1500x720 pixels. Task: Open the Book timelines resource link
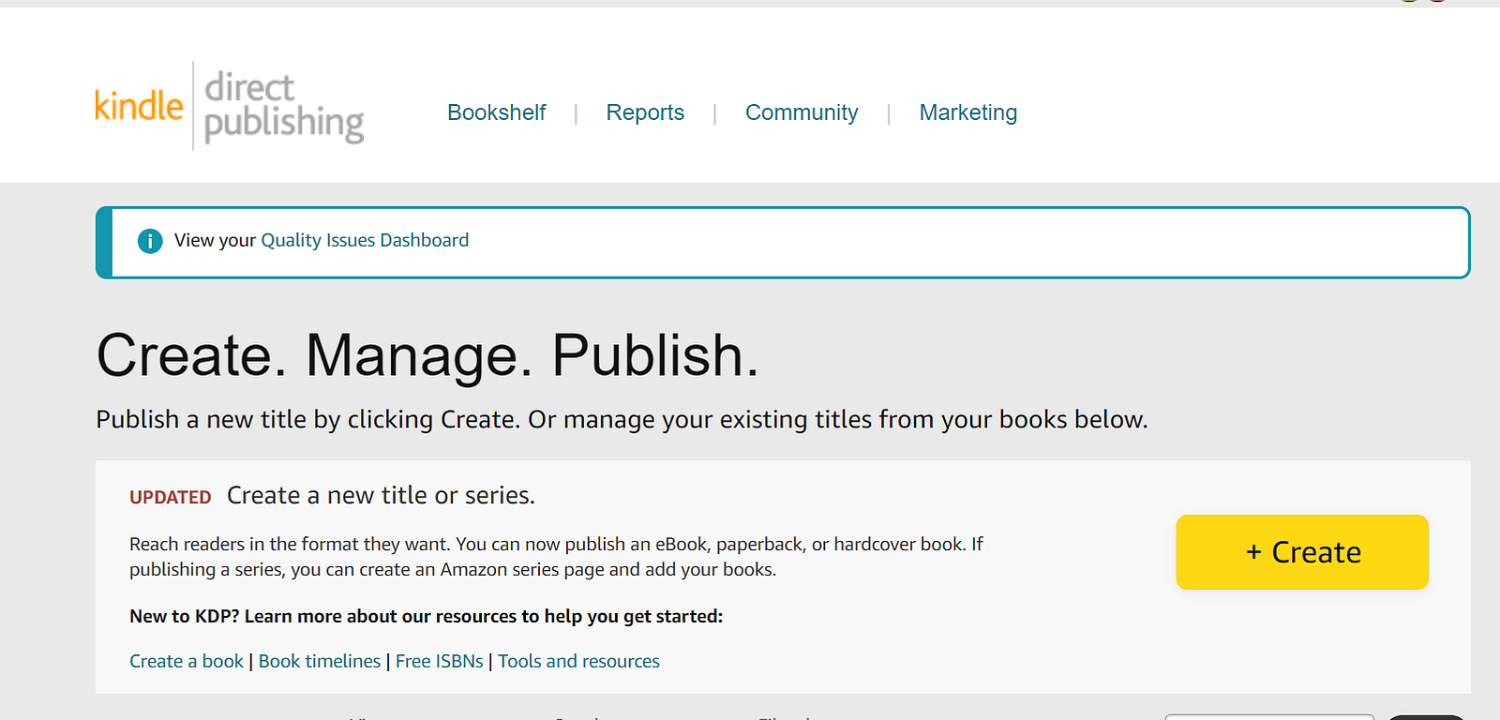tap(320, 661)
